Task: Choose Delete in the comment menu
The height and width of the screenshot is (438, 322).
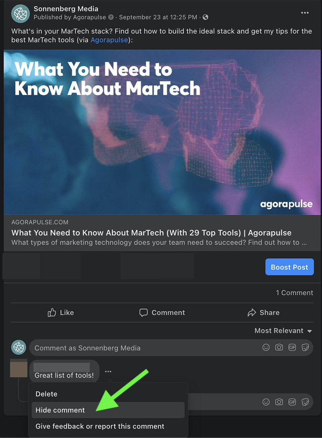Action: (46, 394)
